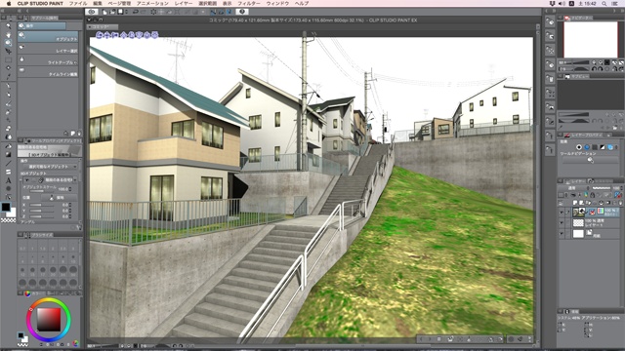Select the コミック canvas tab

coord(103,27)
